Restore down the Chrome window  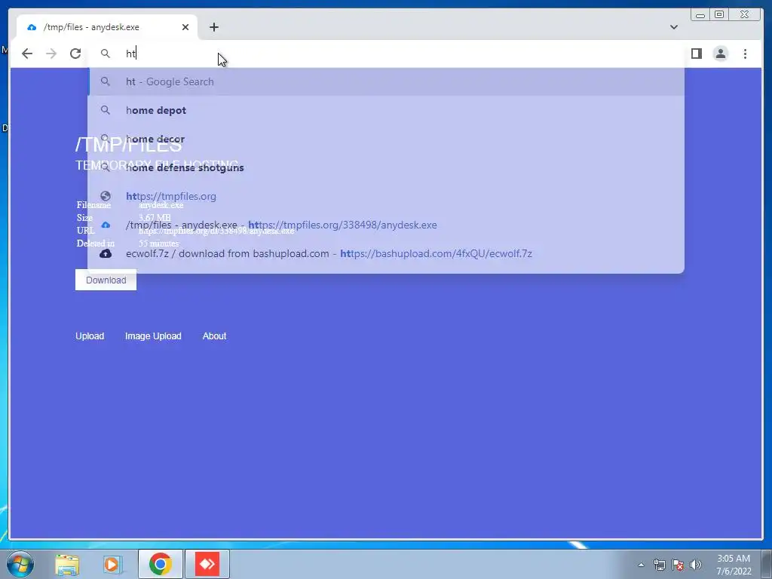click(719, 15)
